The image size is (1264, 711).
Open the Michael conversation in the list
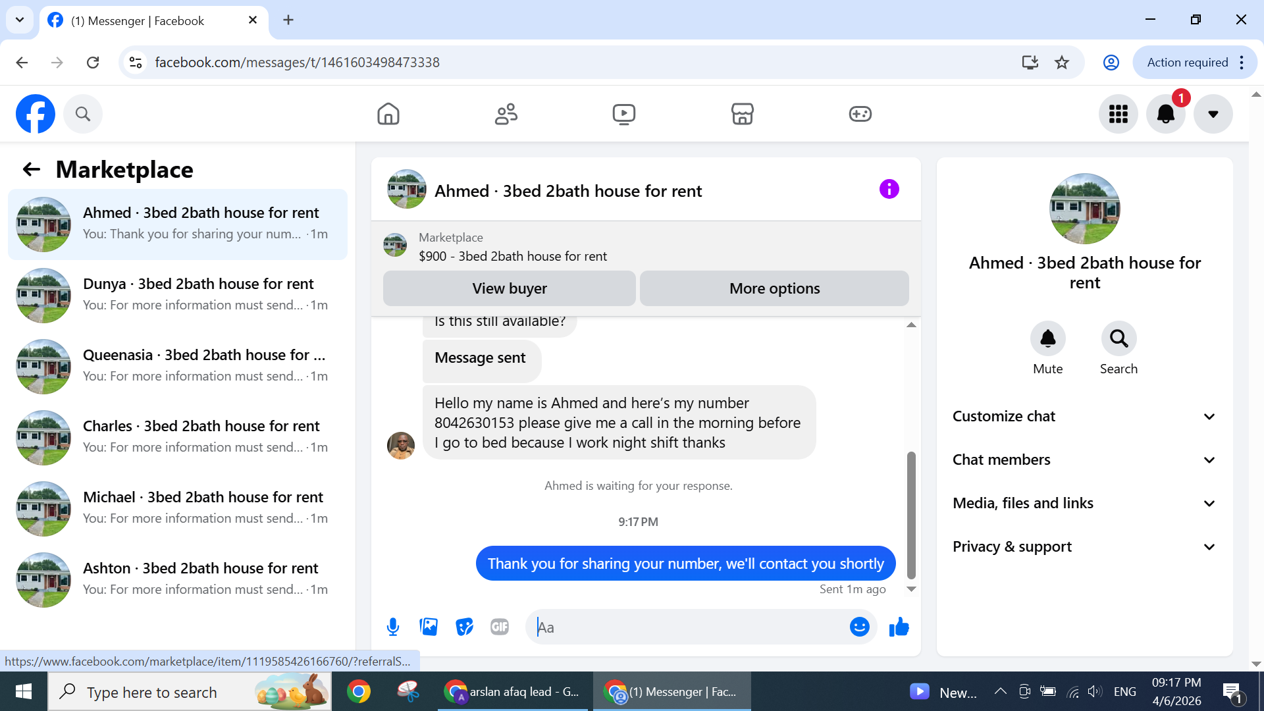coord(178,508)
